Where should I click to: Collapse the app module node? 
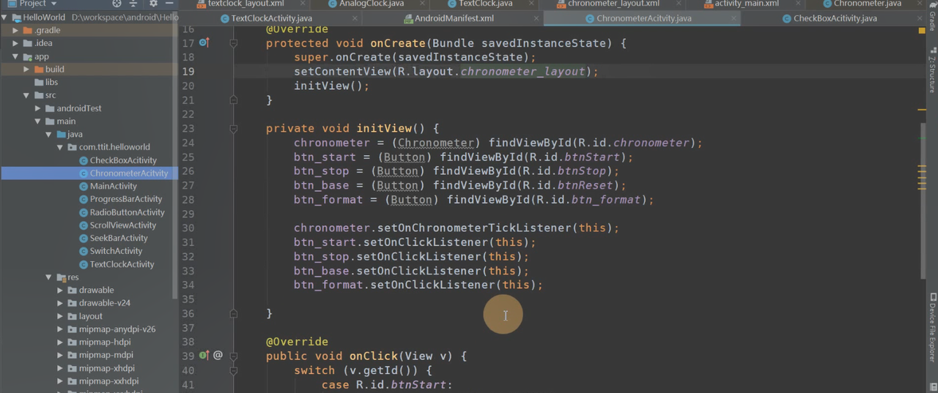coord(16,56)
